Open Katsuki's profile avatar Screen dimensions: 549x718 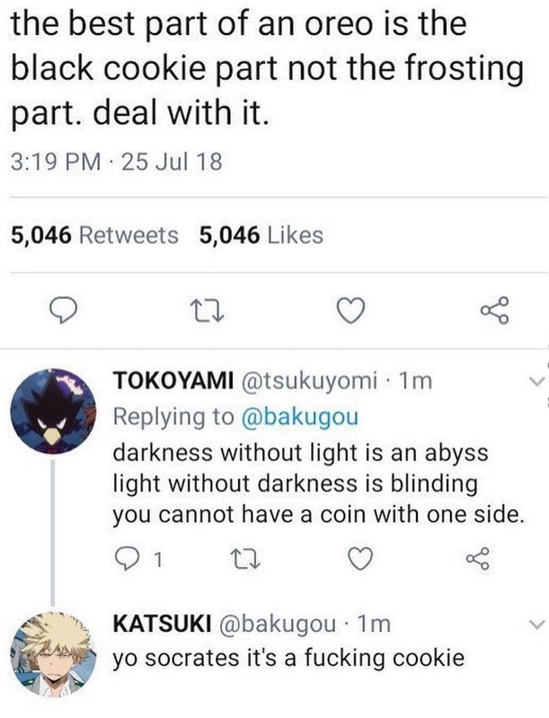point(53,655)
